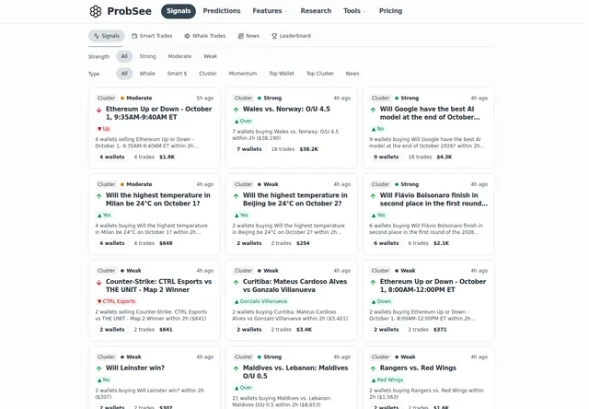This screenshot has width=589, height=409.
Task: Click the green up arrow on Ethereum 8:00AM card
Action: [x=373, y=283]
